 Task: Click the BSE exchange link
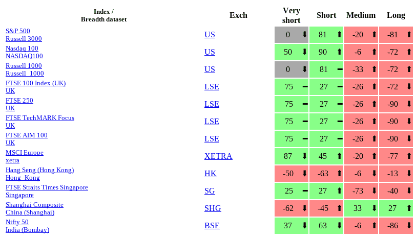pos(212,226)
